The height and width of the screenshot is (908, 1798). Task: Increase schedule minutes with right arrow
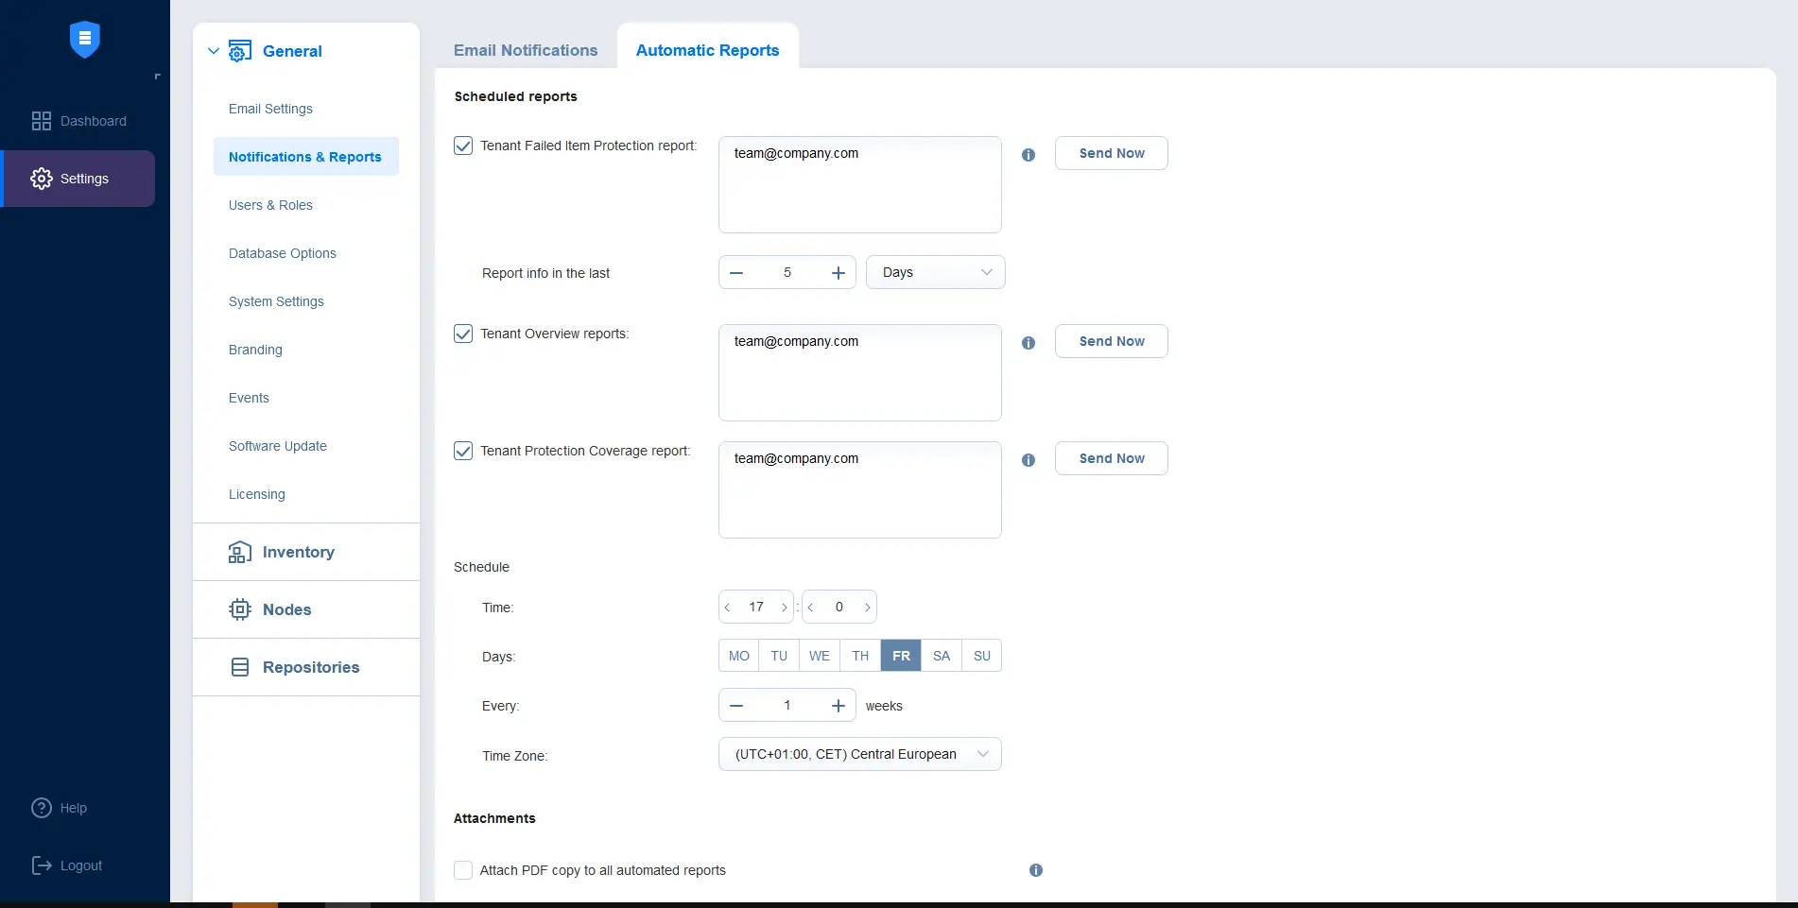tap(868, 608)
